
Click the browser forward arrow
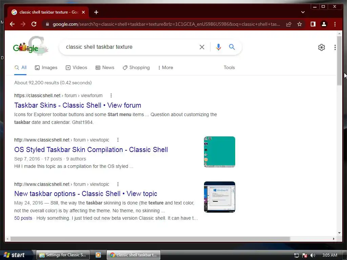pyautogui.click(x=23, y=24)
